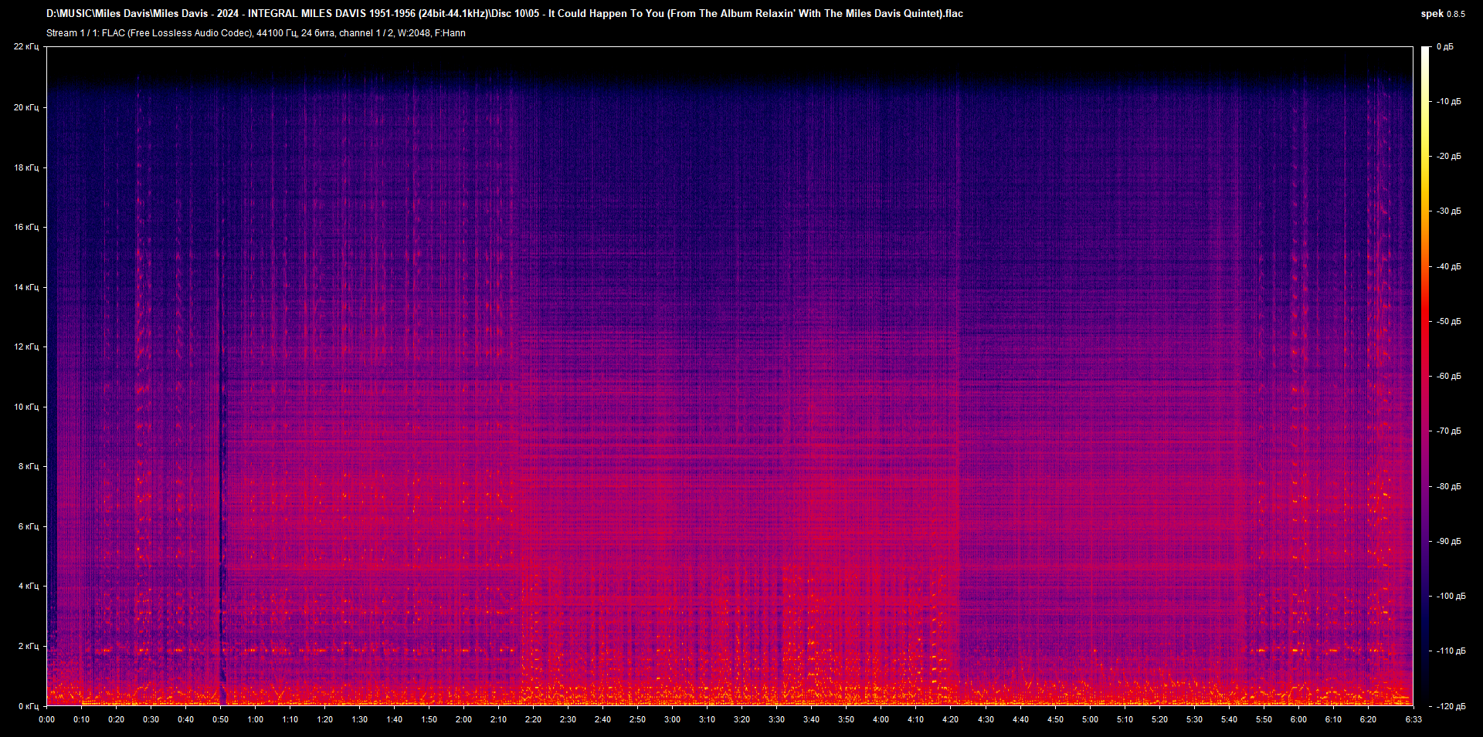The width and height of the screenshot is (1483, 737).
Task: Click the -90 дБ level label
Action: [x=1448, y=541]
